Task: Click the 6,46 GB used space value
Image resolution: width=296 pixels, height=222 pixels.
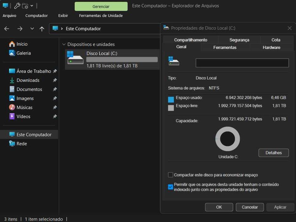Action: tap(279, 98)
